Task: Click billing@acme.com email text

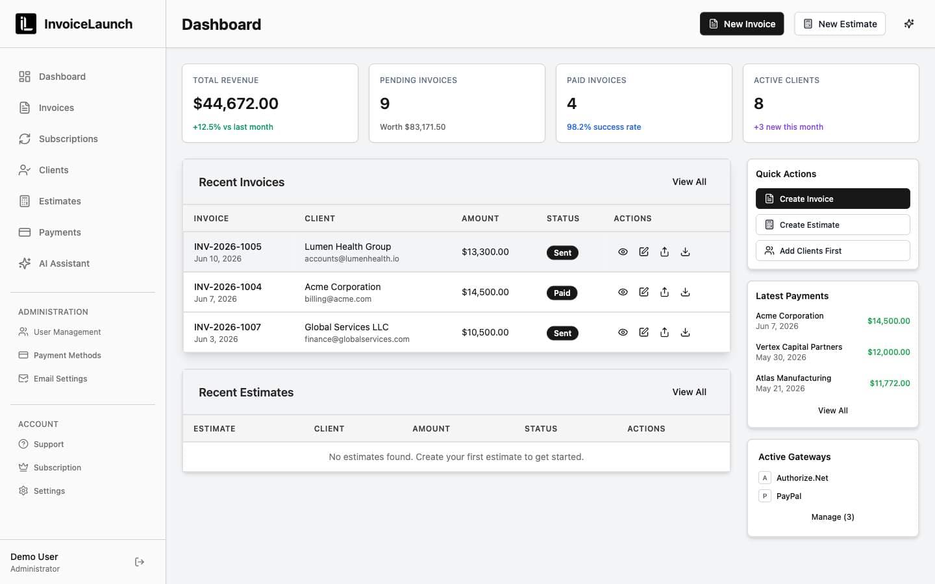Action: tap(338, 299)
